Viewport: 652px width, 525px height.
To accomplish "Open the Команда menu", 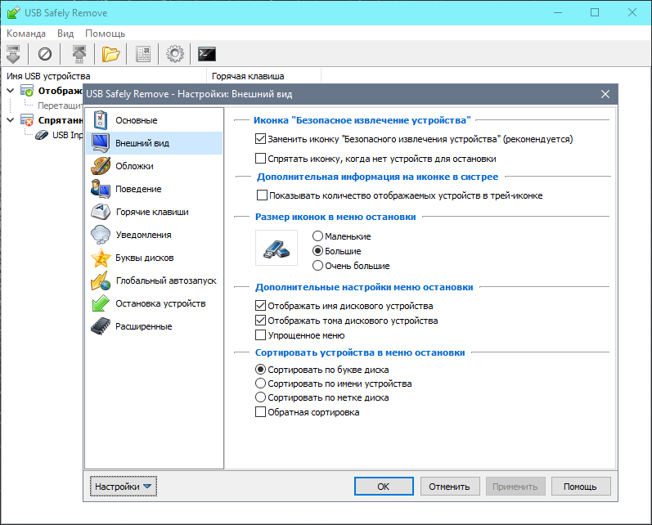I will pyautogui.click(x=28, y=34).
